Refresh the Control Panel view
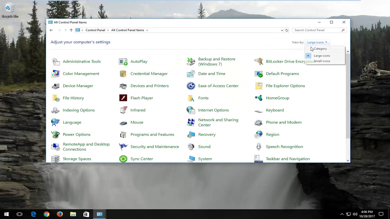Viewport: 390px width, 219px height. point(287,30)
